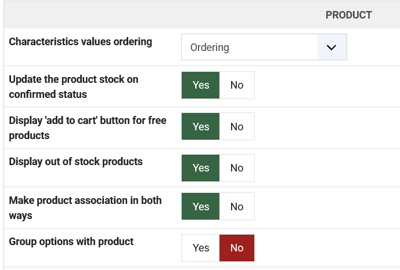Click the PRODUCT section header

(348, 15)
